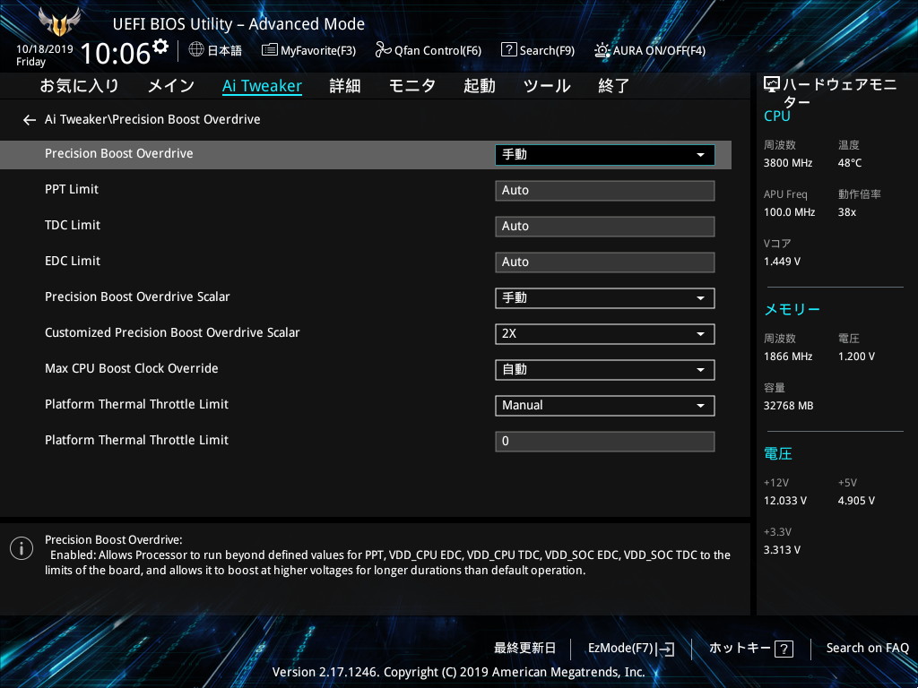Open Max CPU Boost Clock Override dropdown
This screenshot has width=918, height=688.
pos(605,370)
